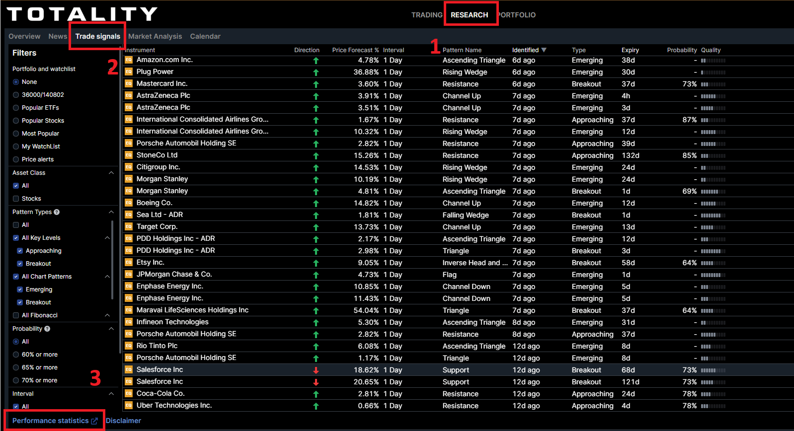The width and height of the screenshot is (794, 431).
Task: Click the quality bar for Etsy Inc.
Action: pos(713,263)
